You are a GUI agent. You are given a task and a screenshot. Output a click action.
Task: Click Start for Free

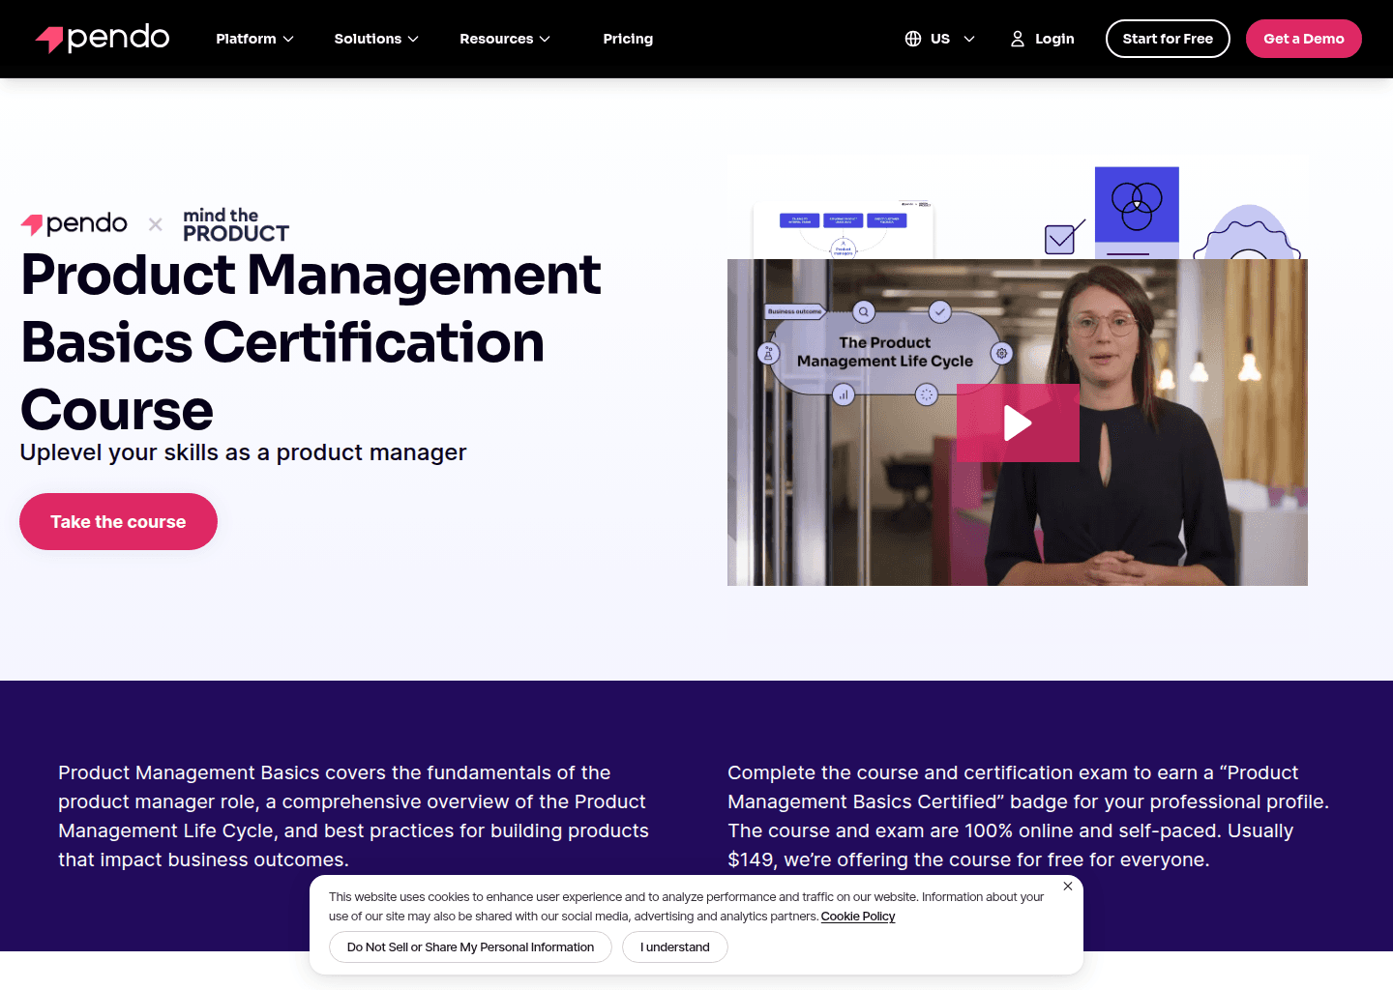(1168, 38)
